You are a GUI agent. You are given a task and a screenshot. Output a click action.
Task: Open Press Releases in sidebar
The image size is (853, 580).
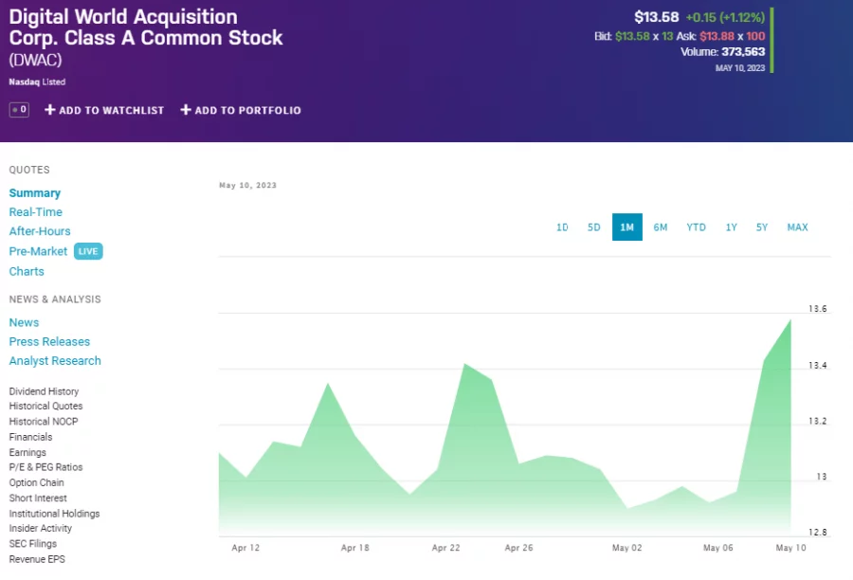tap(49, 342)
